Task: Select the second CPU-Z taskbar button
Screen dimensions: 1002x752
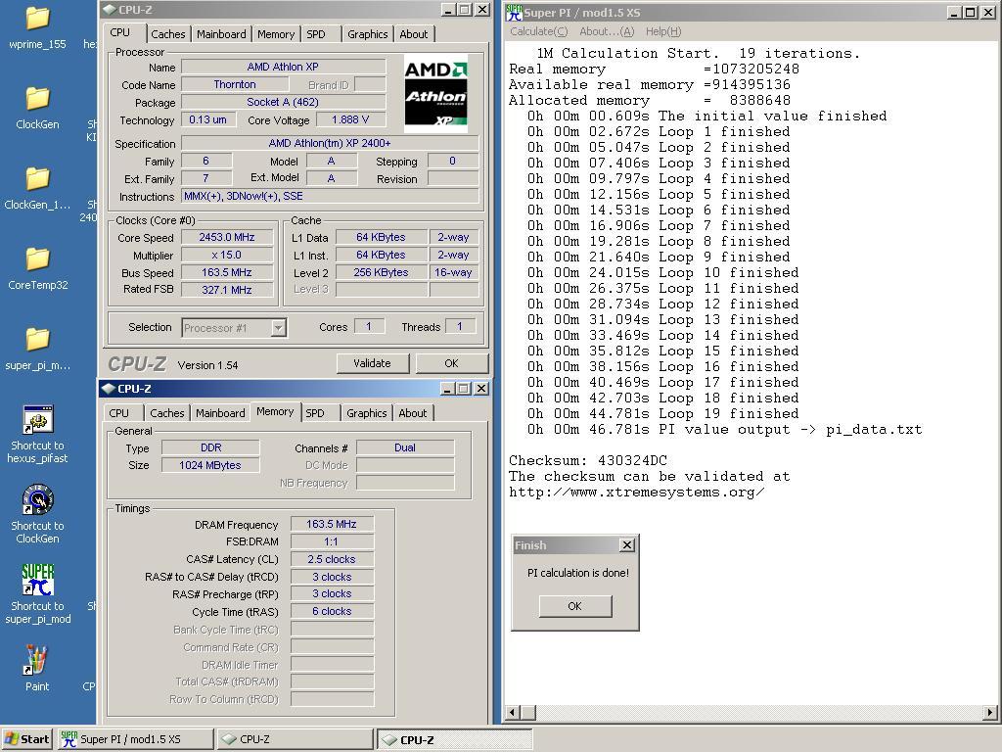Action: coord(454,739)
